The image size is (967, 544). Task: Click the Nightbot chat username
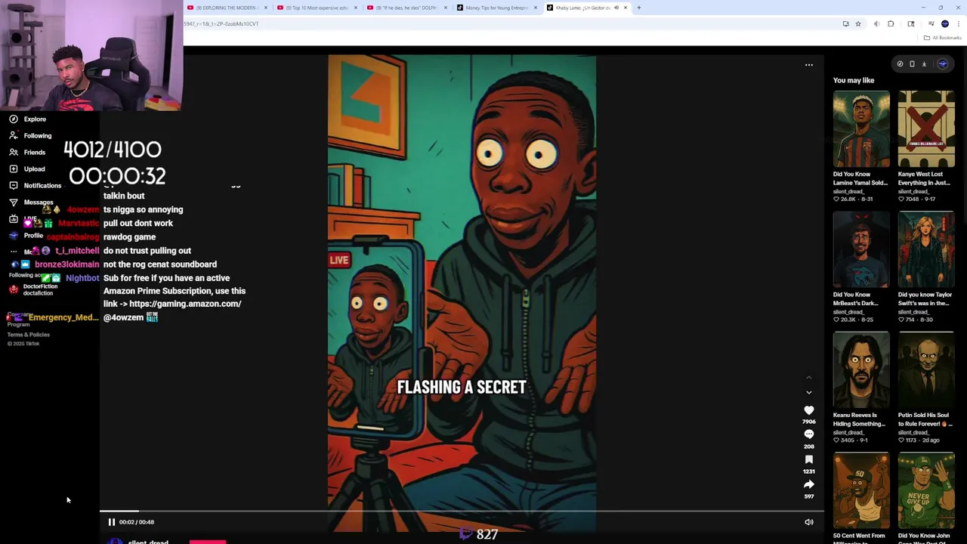coord(82,278)
